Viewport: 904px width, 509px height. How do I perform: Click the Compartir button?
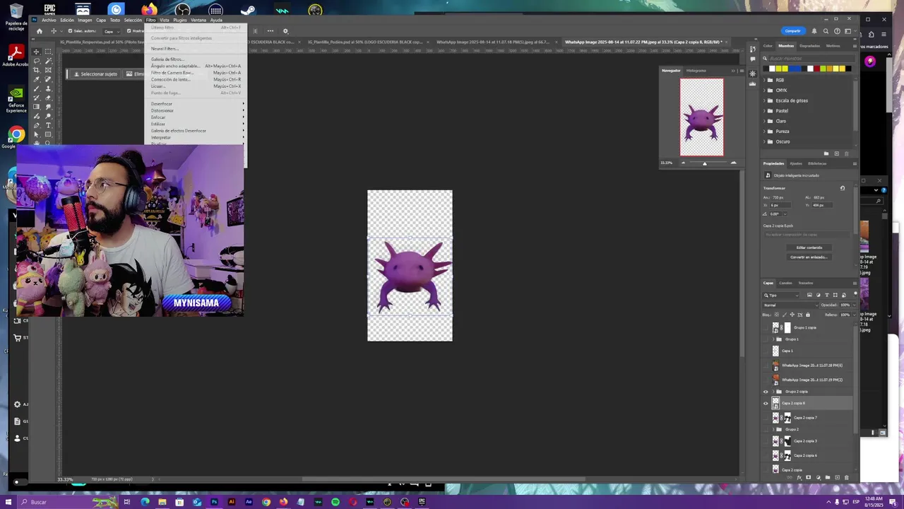click(793, 31)
